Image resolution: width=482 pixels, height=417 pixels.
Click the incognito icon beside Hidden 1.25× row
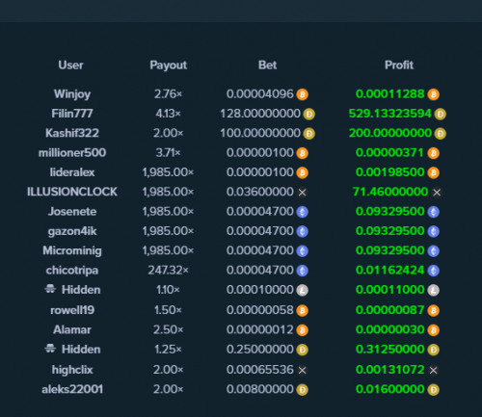[50, 349]
